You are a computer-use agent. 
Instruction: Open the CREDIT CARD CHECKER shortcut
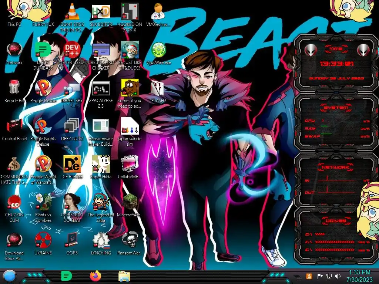pyautogui.click(x=101, y=50)
